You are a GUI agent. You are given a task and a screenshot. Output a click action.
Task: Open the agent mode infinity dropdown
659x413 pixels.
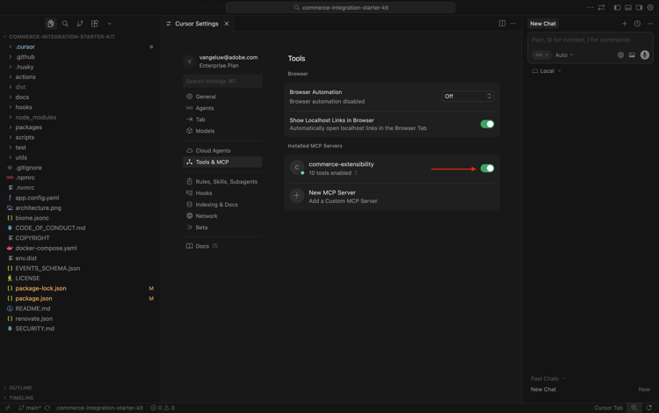(541, 55)
